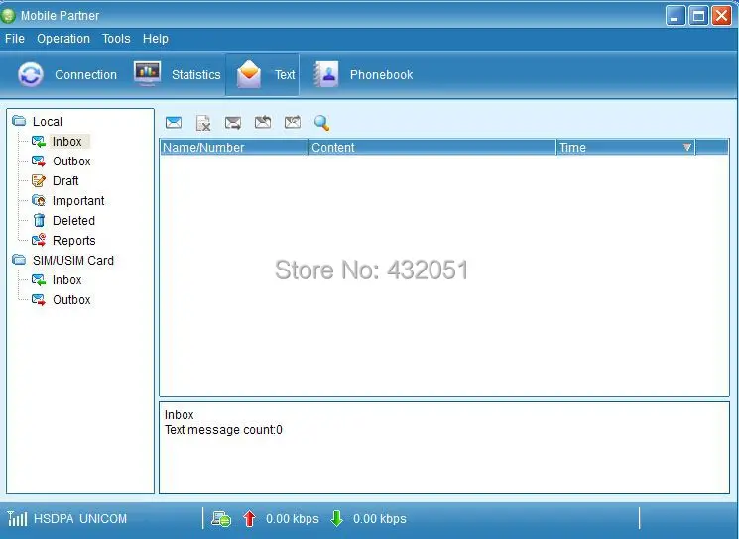This screenshot has width=739, height=539.
Task: Click the send message icon
Action: tap(233, 123)
